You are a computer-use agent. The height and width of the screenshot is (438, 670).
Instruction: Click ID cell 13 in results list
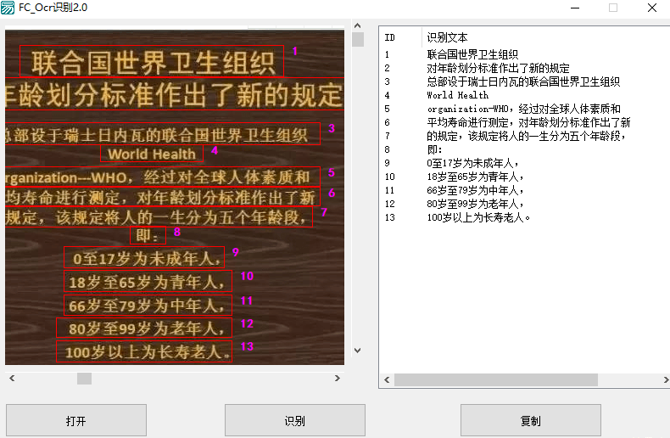[389, 217]
